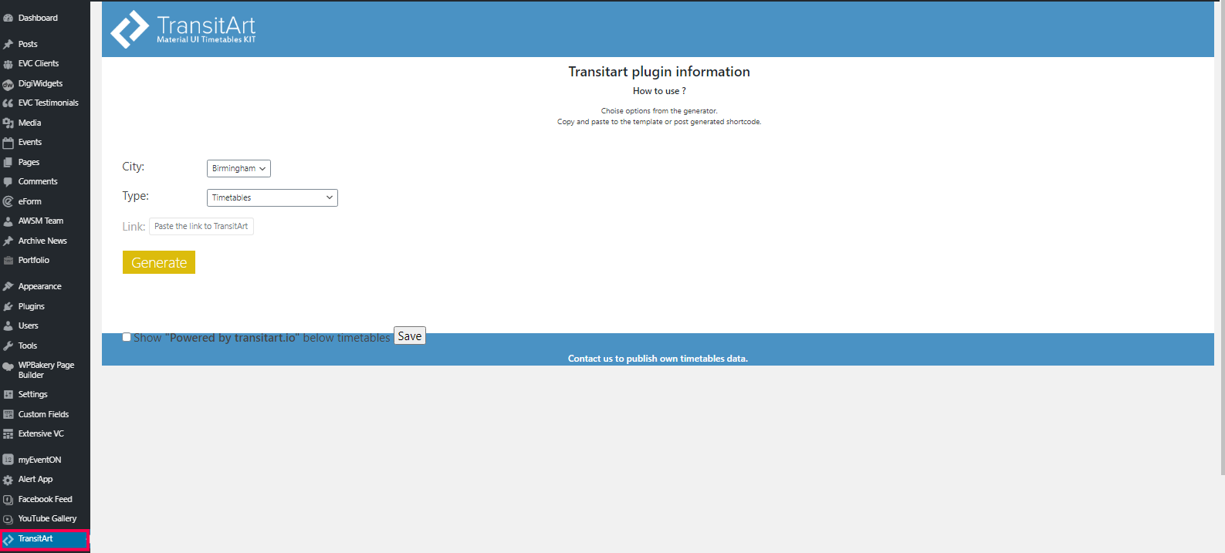Screen dimensions: 1225x553
Task: Open the Appearance menu item
Action: [45, 286]
